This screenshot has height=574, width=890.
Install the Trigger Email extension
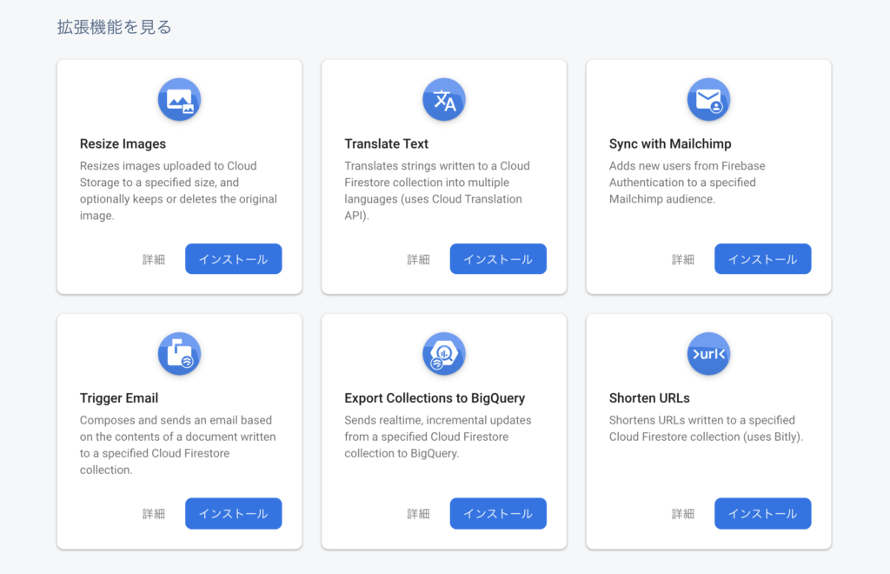pos(233,513)
